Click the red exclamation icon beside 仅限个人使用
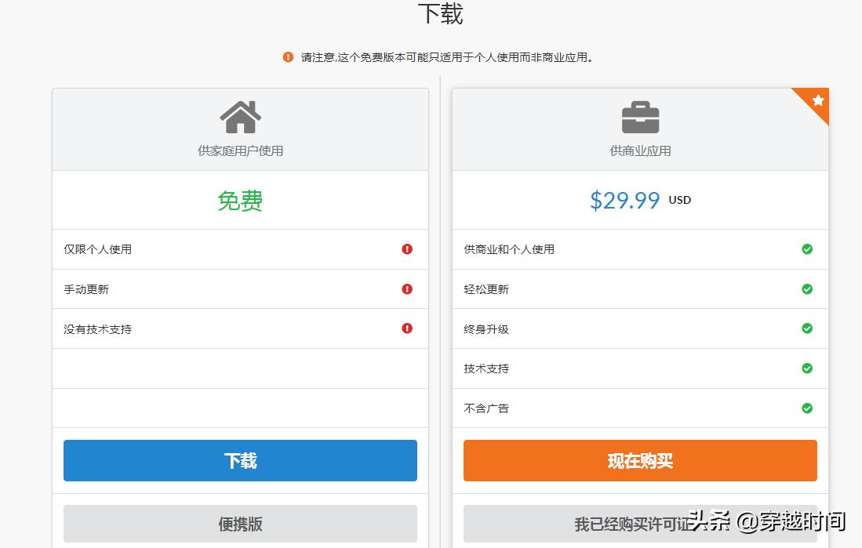 point(406,249)
